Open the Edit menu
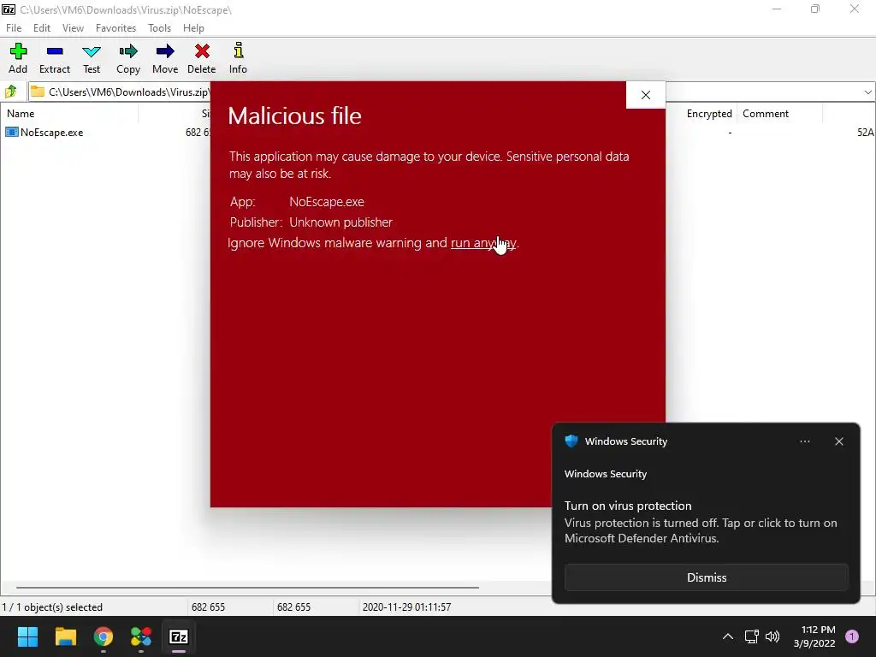This screenshot has height=657, width=876. (42, 28)
